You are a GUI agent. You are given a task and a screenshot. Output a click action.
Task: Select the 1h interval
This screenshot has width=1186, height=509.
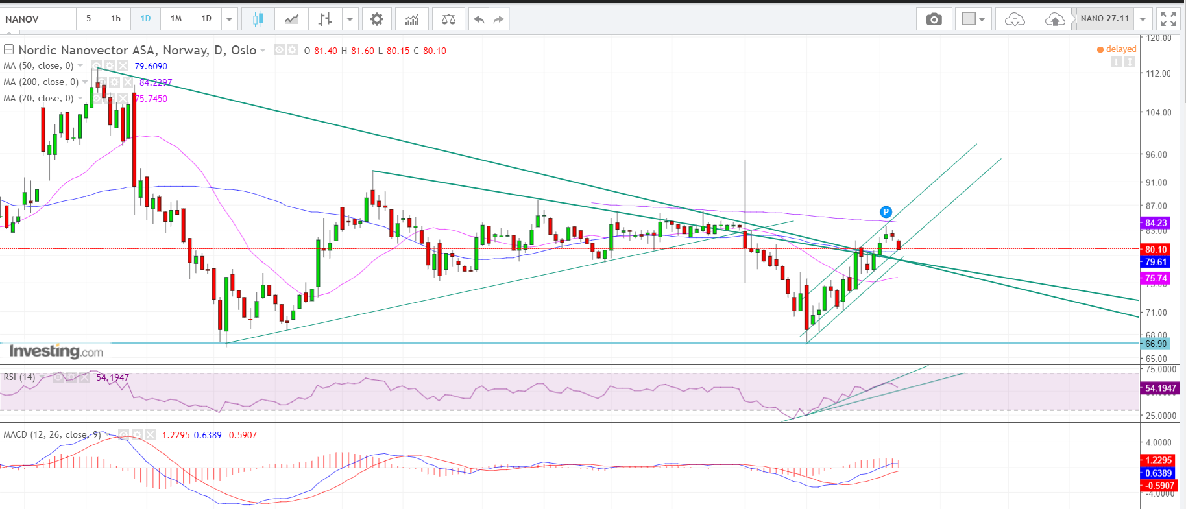pyautogui.click(x=115, y=19)
